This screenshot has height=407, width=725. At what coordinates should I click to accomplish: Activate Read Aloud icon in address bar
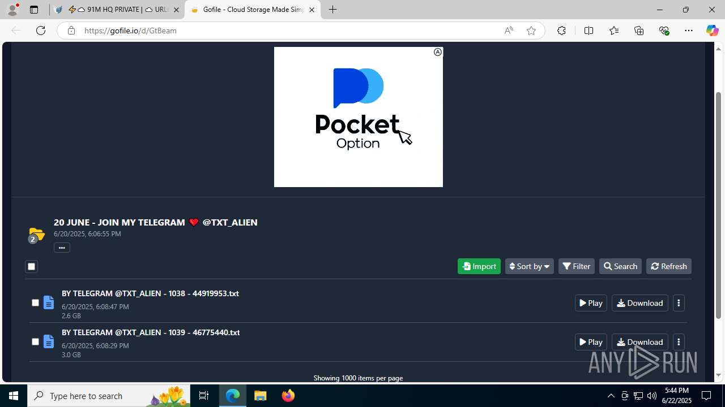[509, 31]
